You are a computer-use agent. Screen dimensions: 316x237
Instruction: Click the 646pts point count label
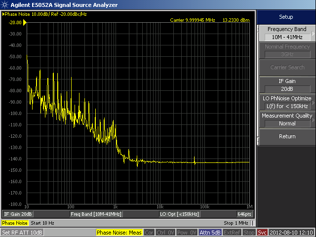point(243,214)
